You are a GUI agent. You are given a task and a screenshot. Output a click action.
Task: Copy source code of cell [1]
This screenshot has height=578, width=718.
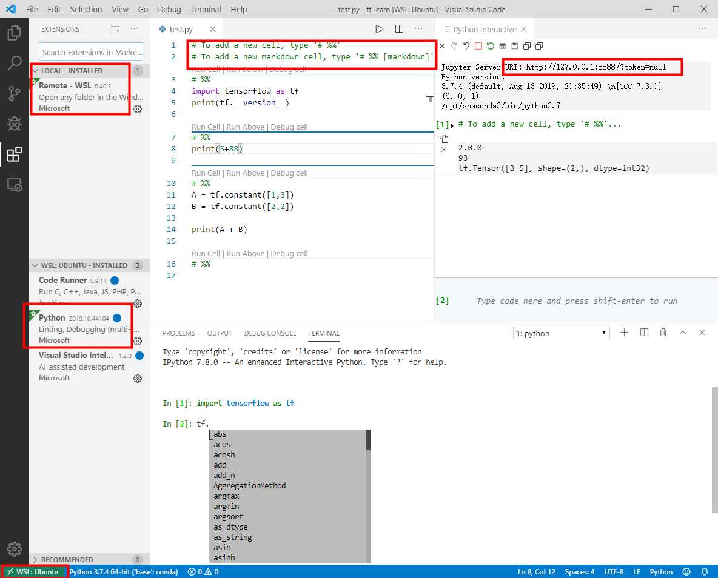click(444, 139)
